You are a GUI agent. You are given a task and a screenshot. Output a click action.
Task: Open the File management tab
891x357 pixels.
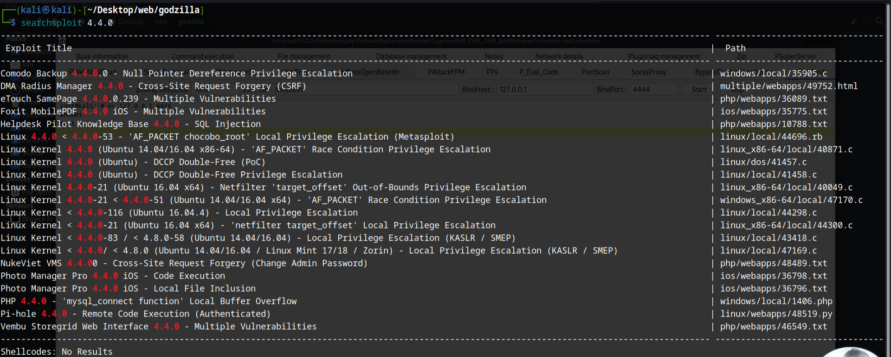point(304,57)
